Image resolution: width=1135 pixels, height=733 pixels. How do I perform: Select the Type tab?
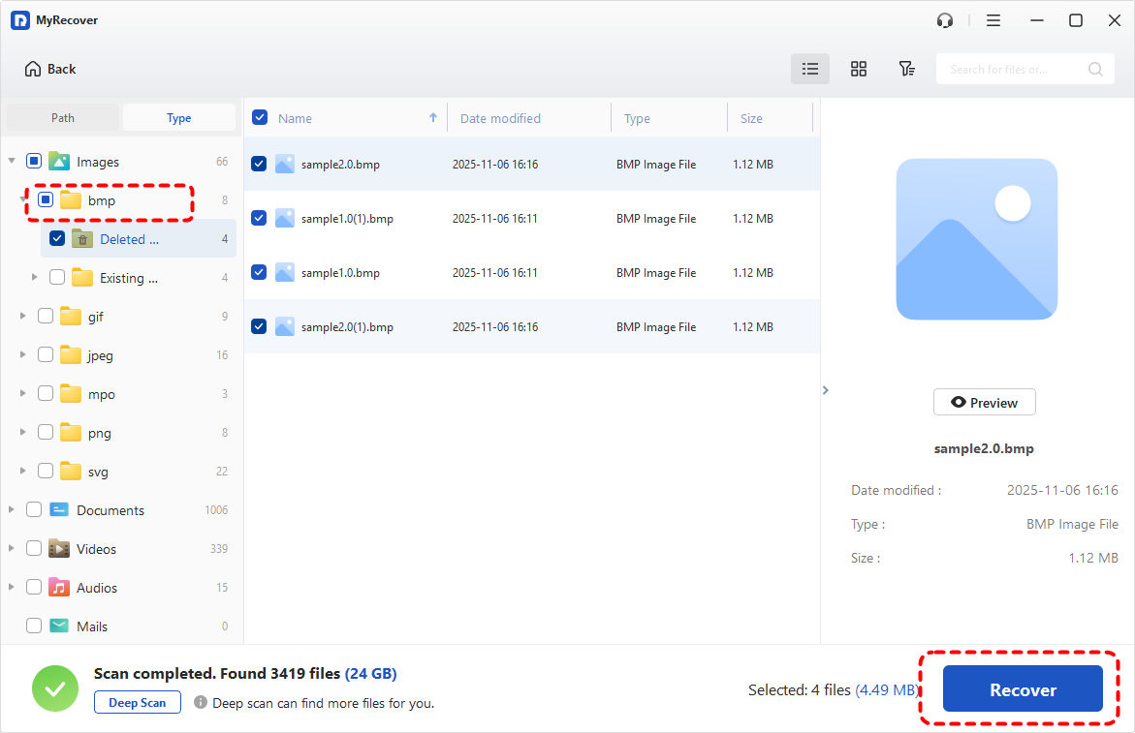tap(179, 118)
